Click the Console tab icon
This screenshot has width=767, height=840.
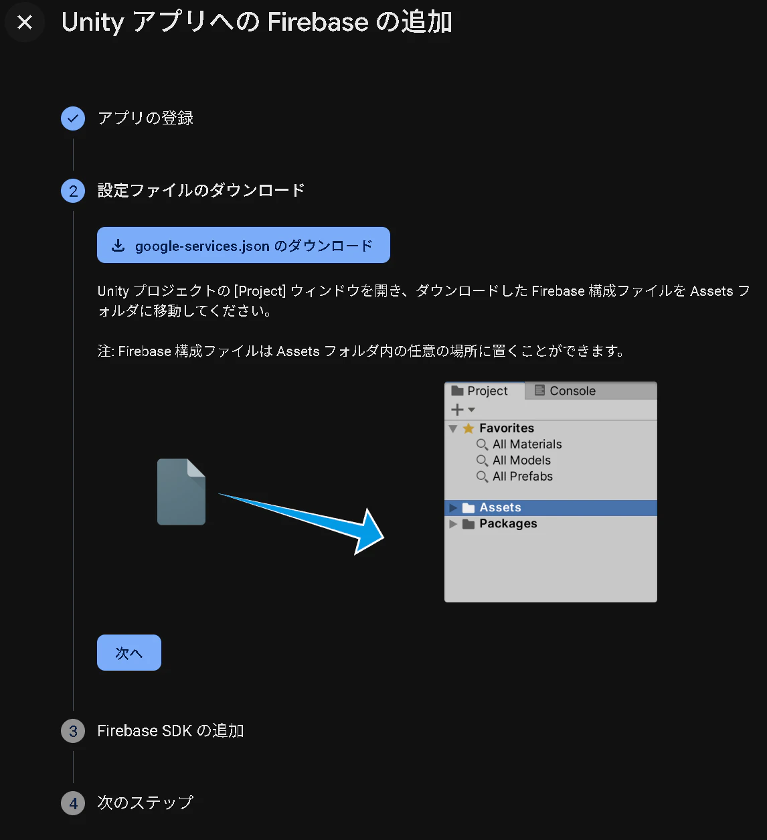(539, 390)
